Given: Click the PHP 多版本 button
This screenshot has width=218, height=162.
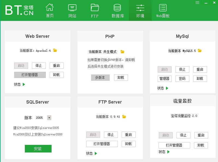Looking at the screenshot, I should tap(100, 77).
